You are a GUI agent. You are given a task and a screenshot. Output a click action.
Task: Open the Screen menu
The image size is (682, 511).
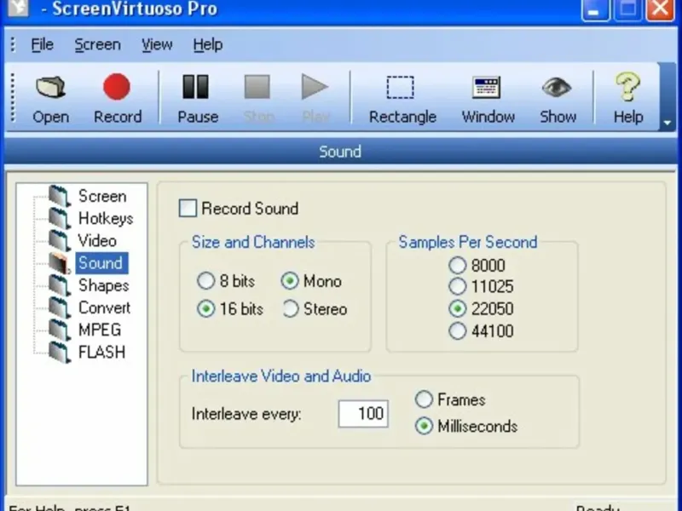click(x=97, y=44)
